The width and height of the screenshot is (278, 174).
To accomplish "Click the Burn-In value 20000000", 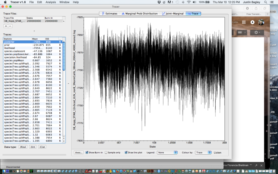I will (51, 21).
